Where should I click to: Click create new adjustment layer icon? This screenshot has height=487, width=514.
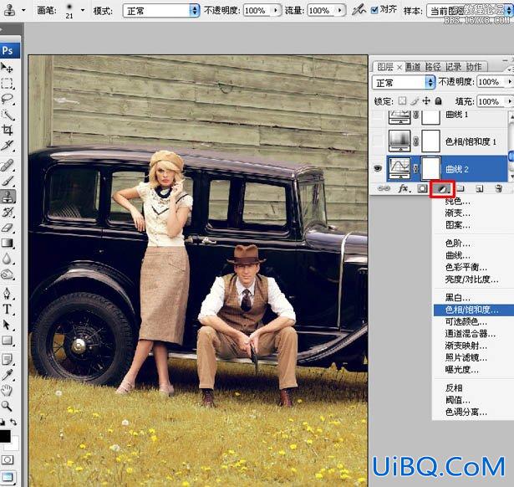[x=442, y=189]
